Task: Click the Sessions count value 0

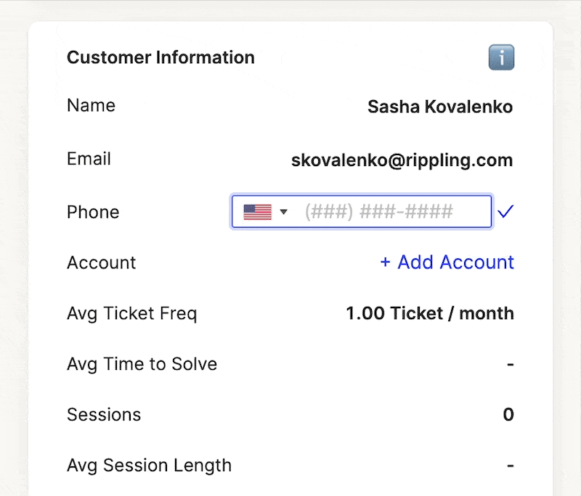Action: [x=508, y=414]
